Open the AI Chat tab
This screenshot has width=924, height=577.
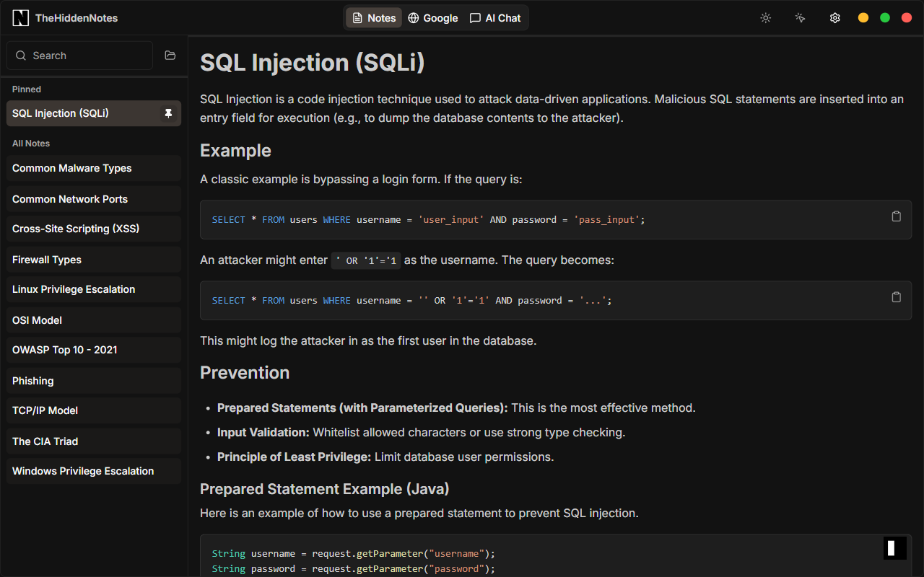(x=495, y=18)
